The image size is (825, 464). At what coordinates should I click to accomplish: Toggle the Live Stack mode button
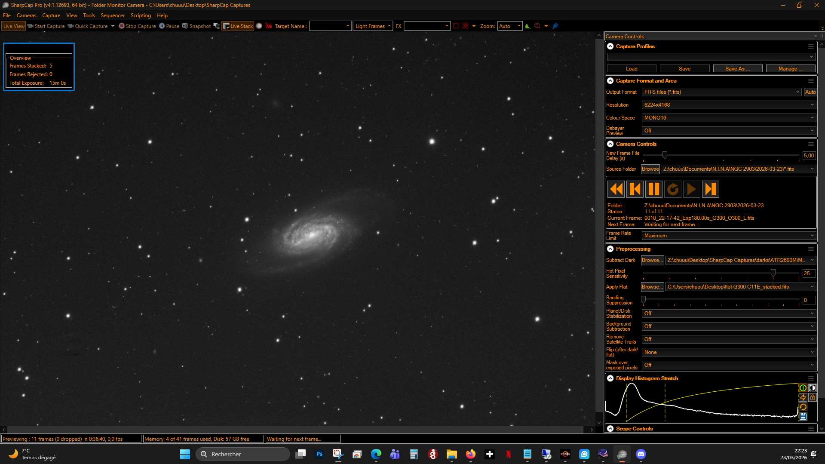coord(238,26)
